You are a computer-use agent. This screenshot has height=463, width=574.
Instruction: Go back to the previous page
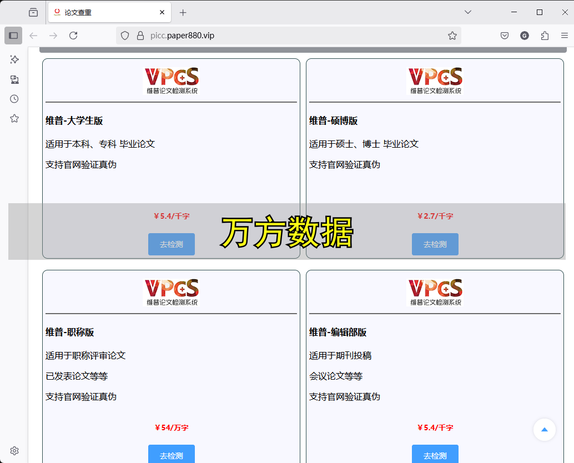(33, 36)
